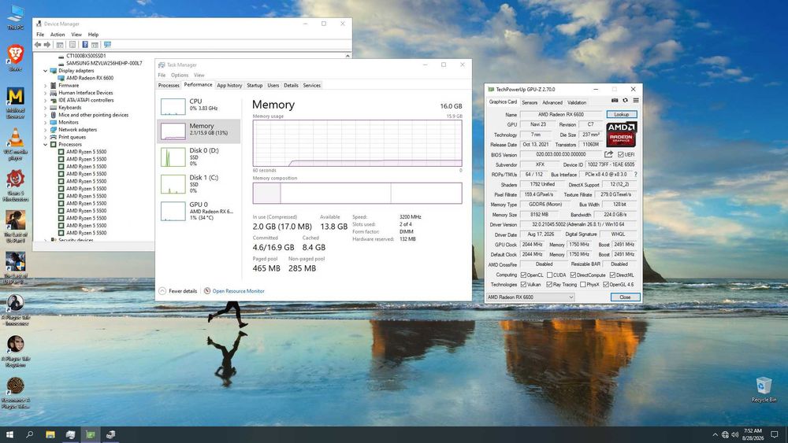Toggle the OpenGL 4.6 checkbox

coord(605,285)
